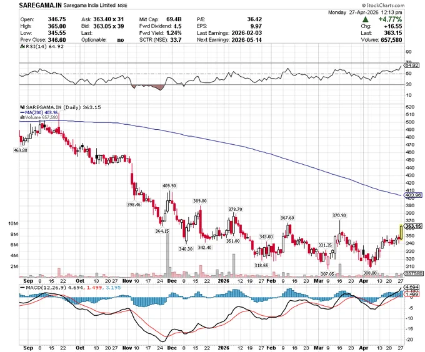The image size is (425, 352).
Task: Click the Open value 346.75
Action: tap(57, 19)
